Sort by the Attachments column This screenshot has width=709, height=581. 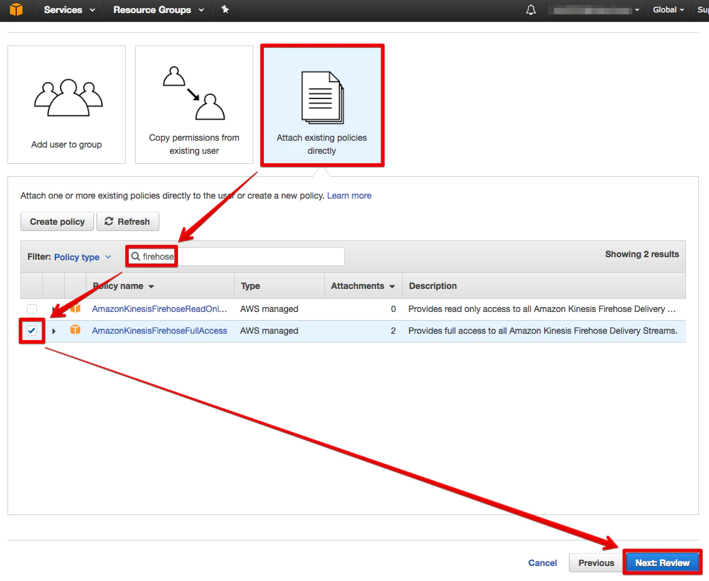tap(363, 286)
